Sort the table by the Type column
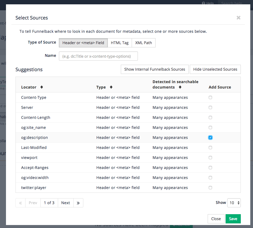253x228 pixels. 111,87
